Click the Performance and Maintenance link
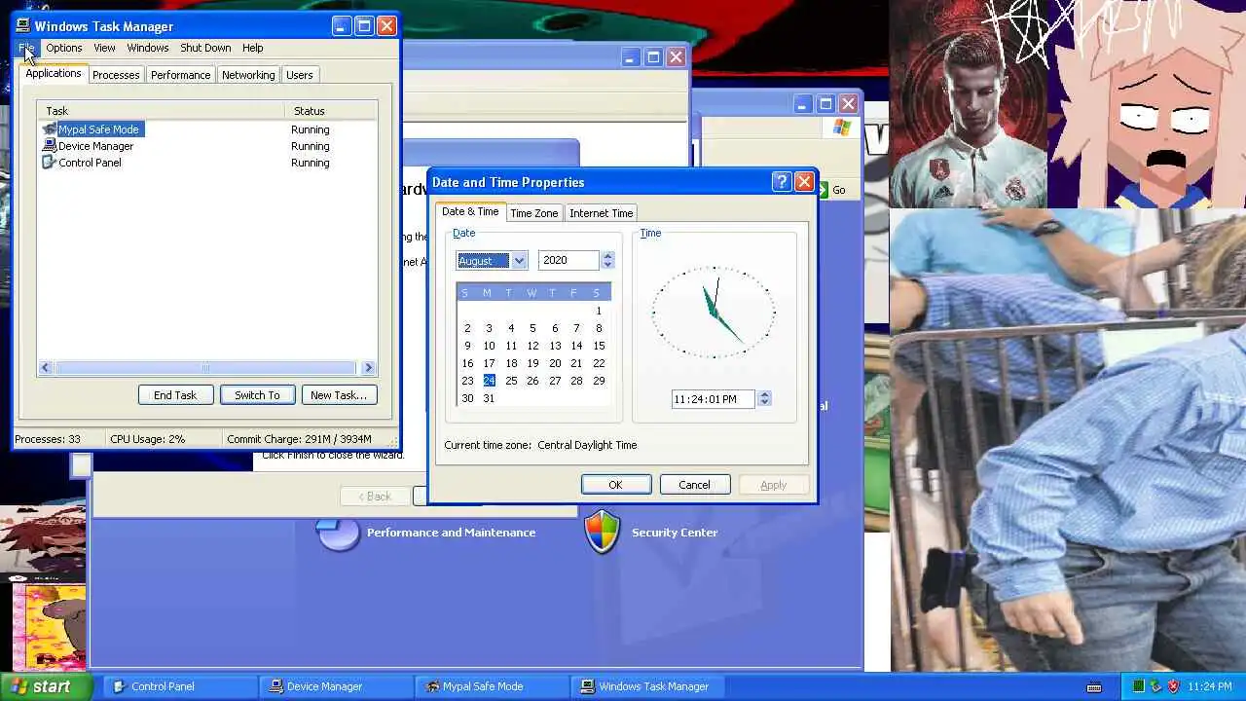This screenshot has width=1246, height=701. 451,533
